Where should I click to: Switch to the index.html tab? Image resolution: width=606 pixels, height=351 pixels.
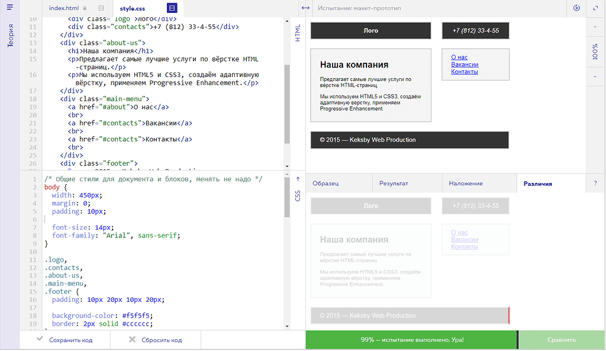click(63, 8)
